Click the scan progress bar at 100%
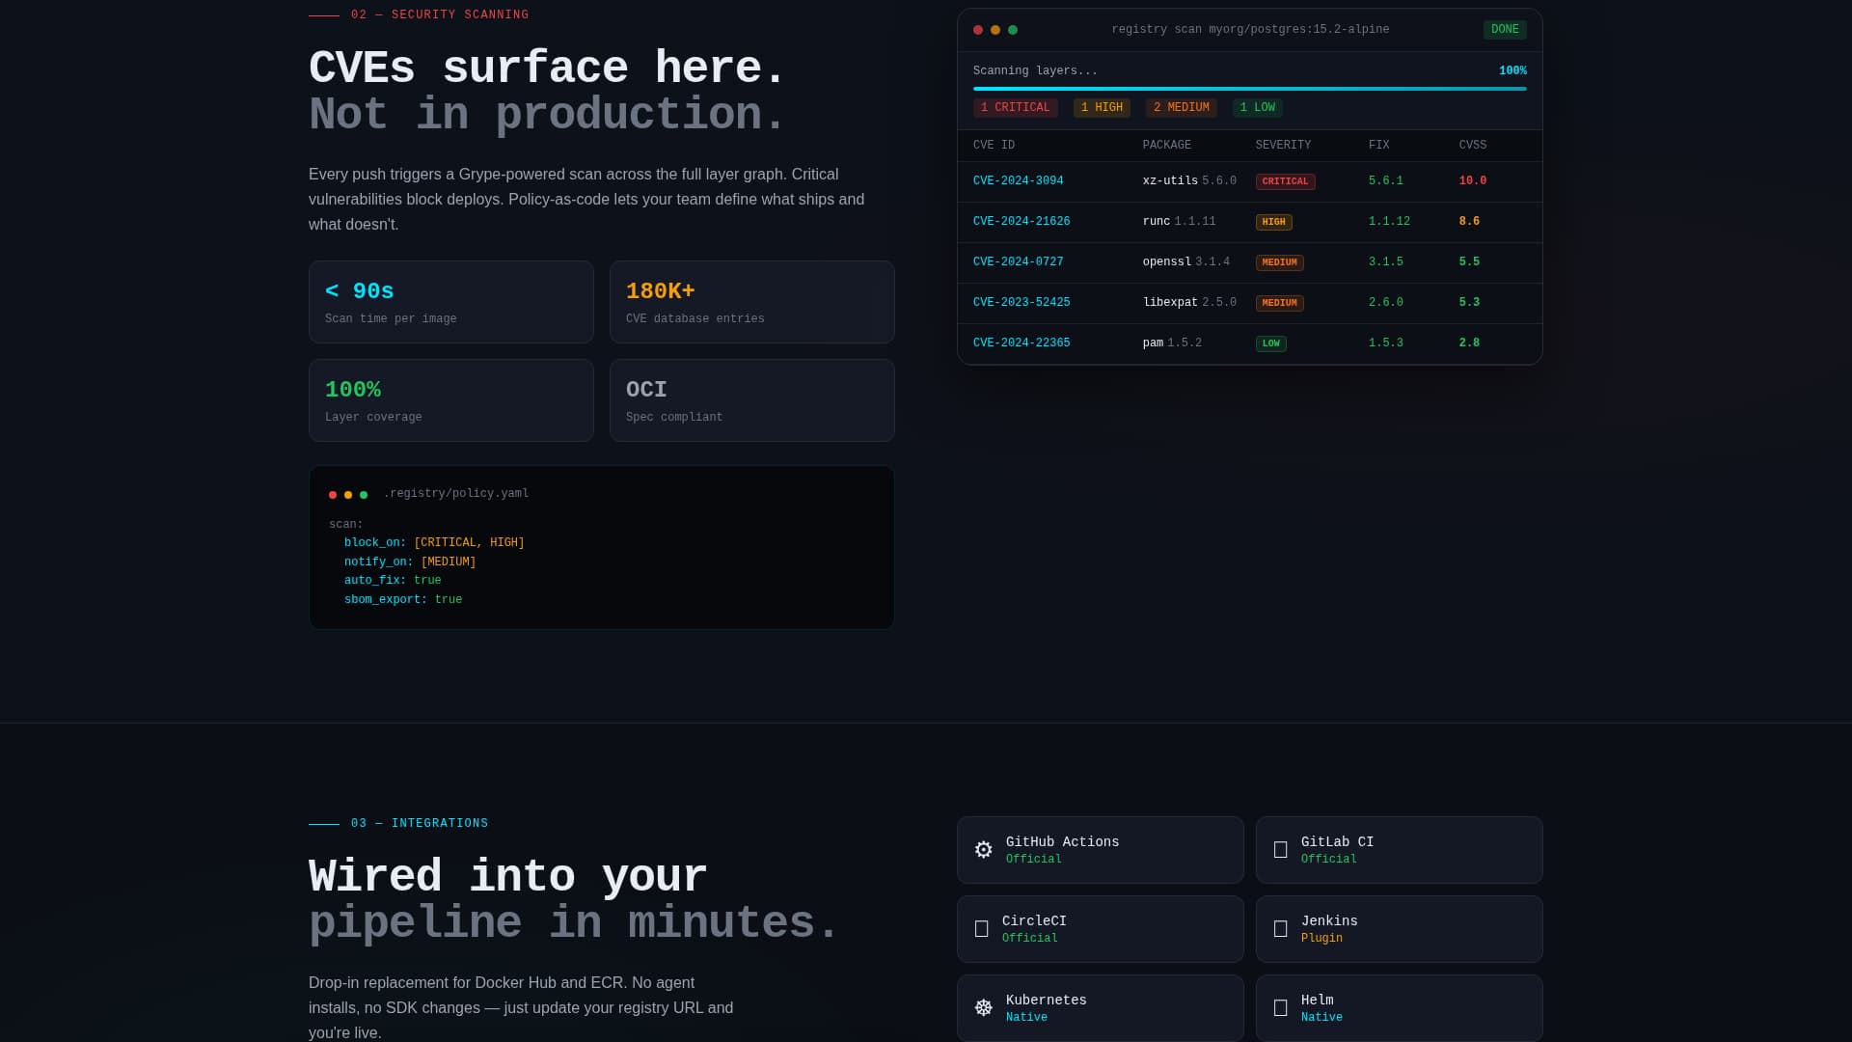1852x1042 pixels. (1249, 89)
